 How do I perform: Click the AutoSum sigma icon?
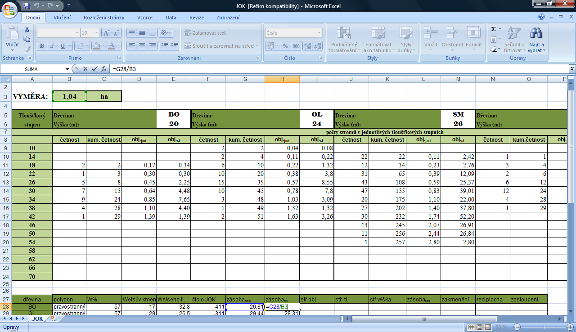click(x=493, y=29)
